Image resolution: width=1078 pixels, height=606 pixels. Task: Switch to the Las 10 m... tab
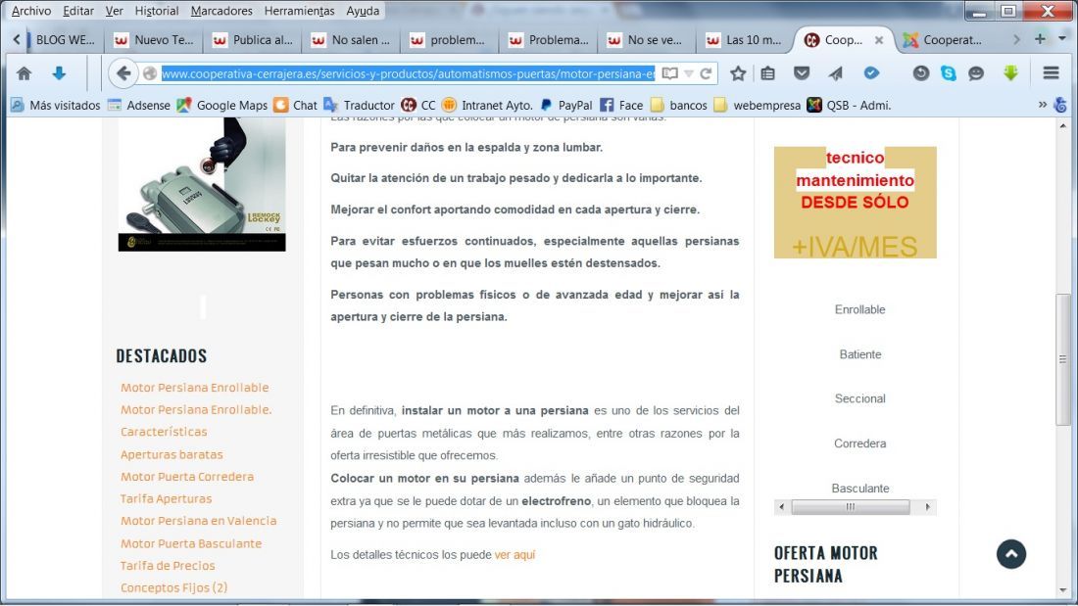pos(746,40)
